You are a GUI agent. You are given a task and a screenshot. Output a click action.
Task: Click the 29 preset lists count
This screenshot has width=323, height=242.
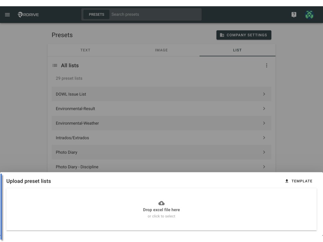point(69,78)
